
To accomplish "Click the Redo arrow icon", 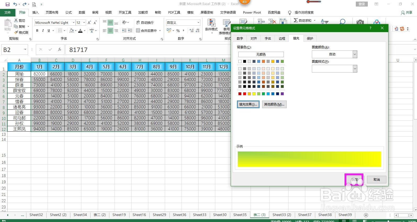I will (25, 4).
